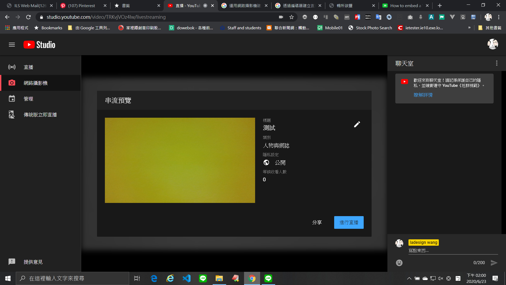Open 傳統版立即直播 from the sidebar
The height and width of the screenshot is (285, 506).
tap(40, 114)
